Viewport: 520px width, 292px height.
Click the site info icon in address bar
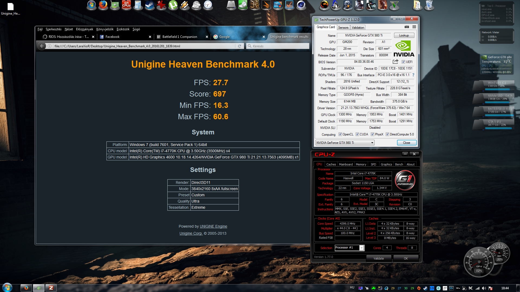(x=50, y=46)
